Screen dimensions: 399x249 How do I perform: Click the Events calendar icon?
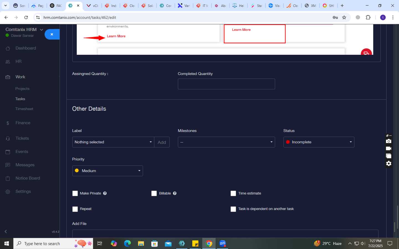(x=8, y=152)
